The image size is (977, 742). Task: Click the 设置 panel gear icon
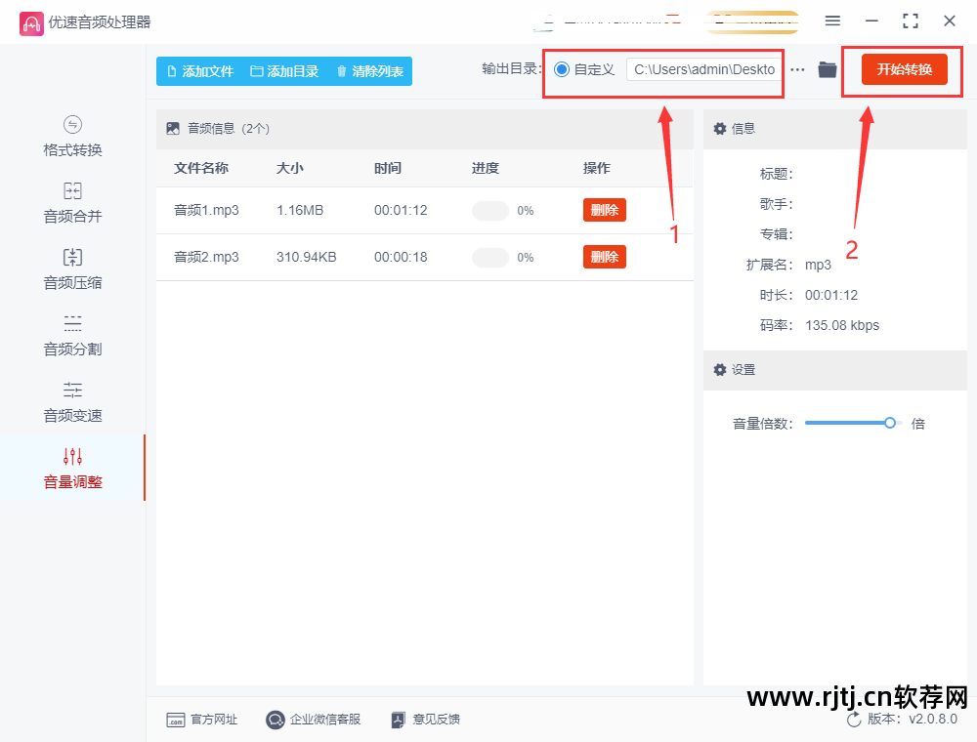pyautogui.click(x=720, y=370)
